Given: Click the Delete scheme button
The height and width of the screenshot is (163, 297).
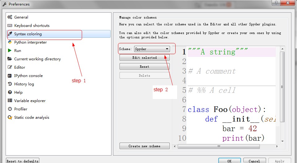Looking at the screenshot, I should [145, 75].
